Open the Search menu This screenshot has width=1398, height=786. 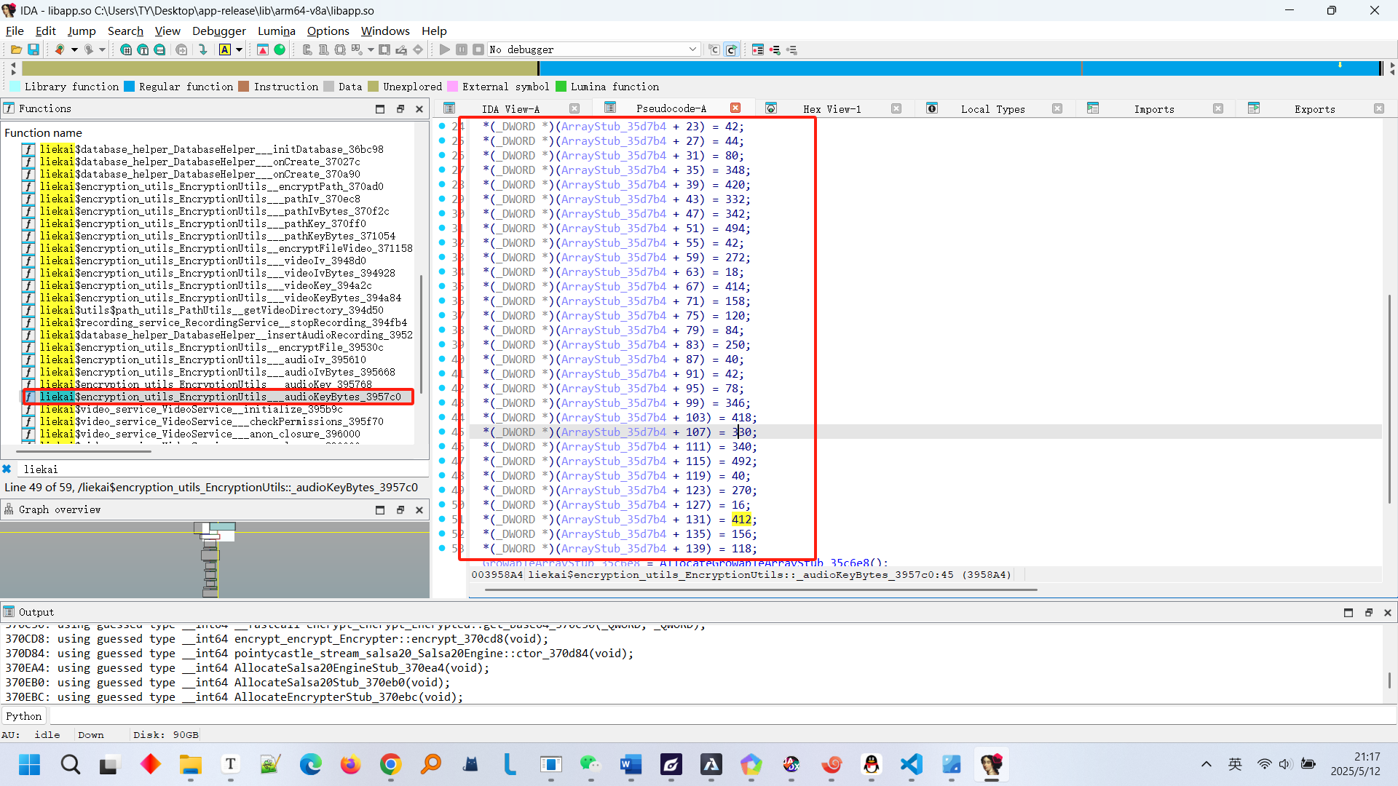(x=125, y=31)
